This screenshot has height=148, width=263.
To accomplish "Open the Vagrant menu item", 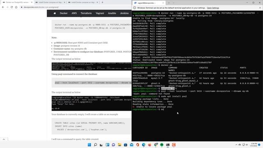I will tap(100, 13).
